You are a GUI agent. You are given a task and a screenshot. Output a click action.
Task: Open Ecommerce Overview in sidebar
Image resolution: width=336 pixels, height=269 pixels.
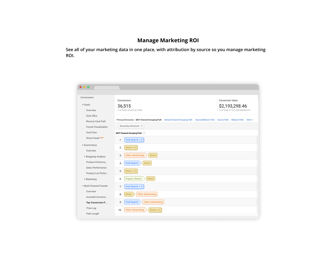click(91, 151)
